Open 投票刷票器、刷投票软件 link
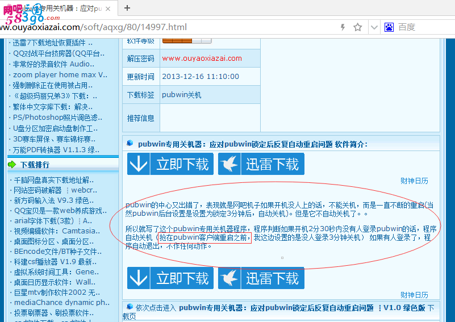455x322 pixels. 54,313
